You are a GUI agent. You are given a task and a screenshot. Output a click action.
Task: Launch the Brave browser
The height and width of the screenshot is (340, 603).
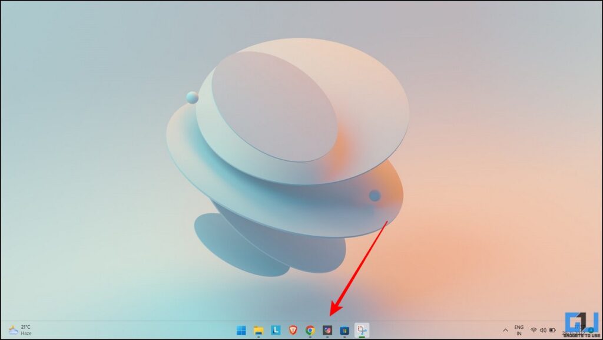pos(293,330)
